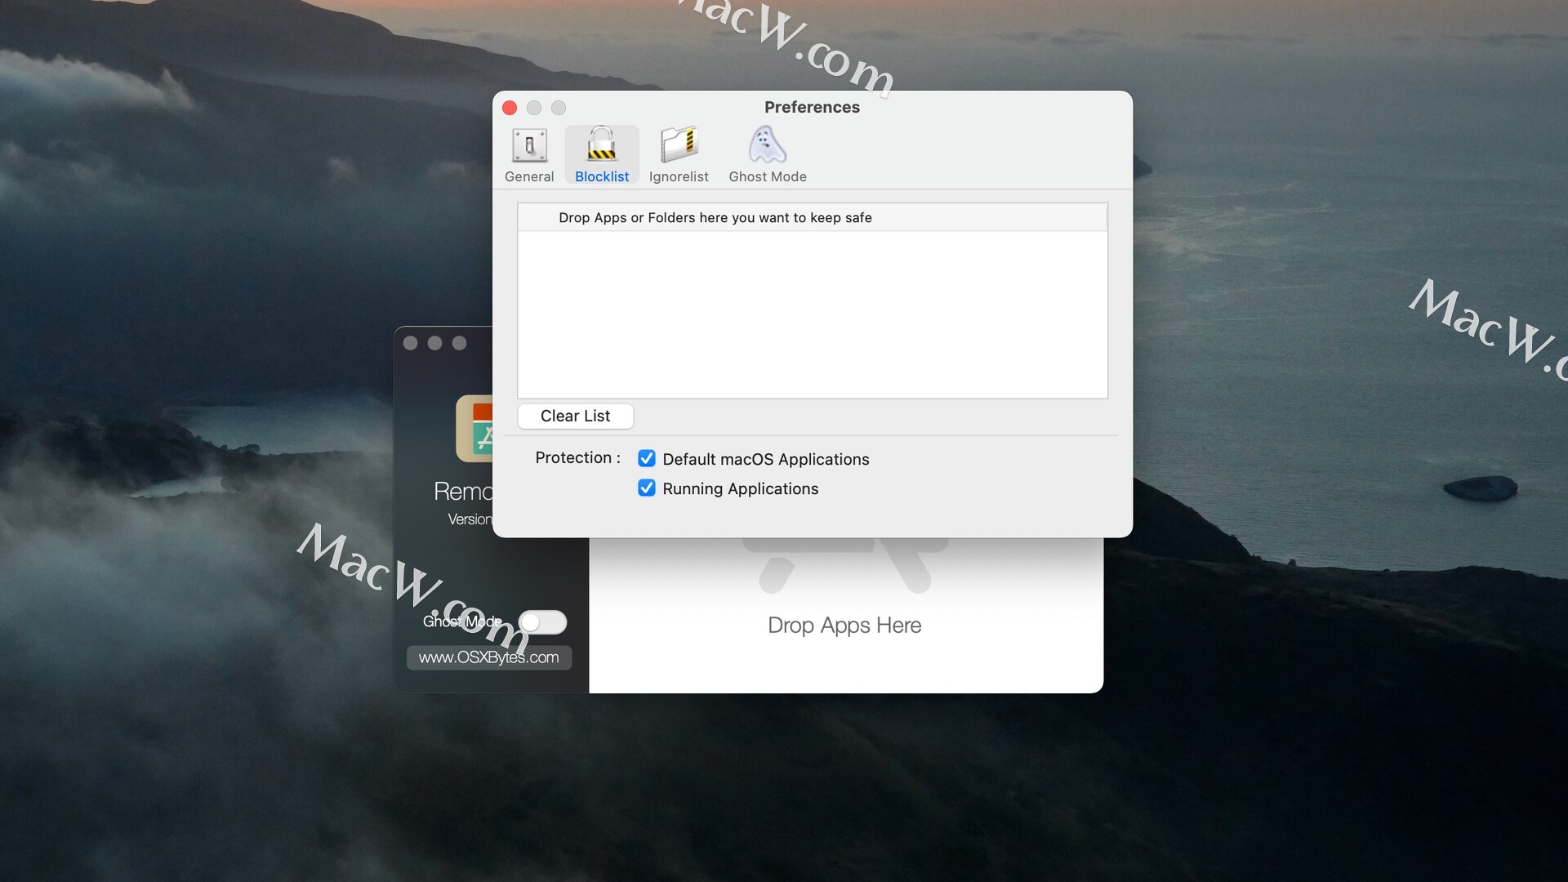The width and height of the screenshot is (1568, 882).
Task: Open the www.OSXBytes.com link
Action: (489, 658)
